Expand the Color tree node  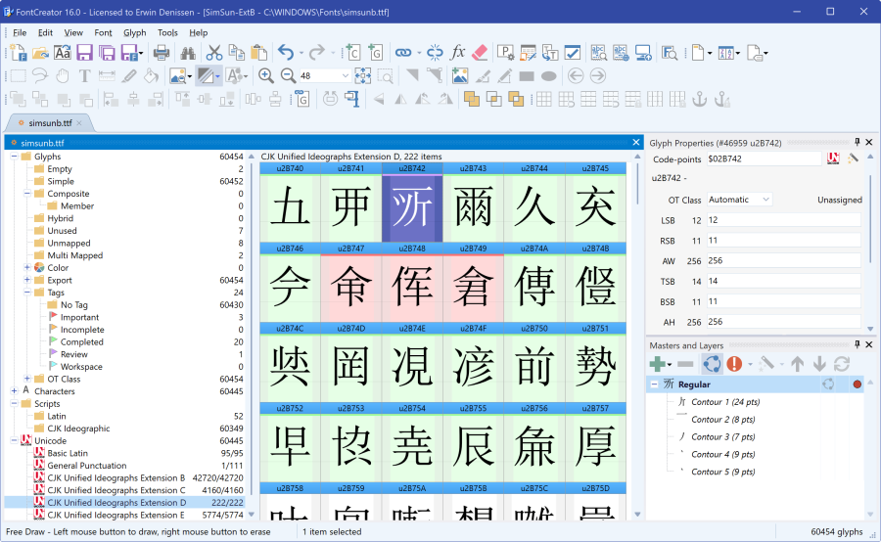(27, 268)
